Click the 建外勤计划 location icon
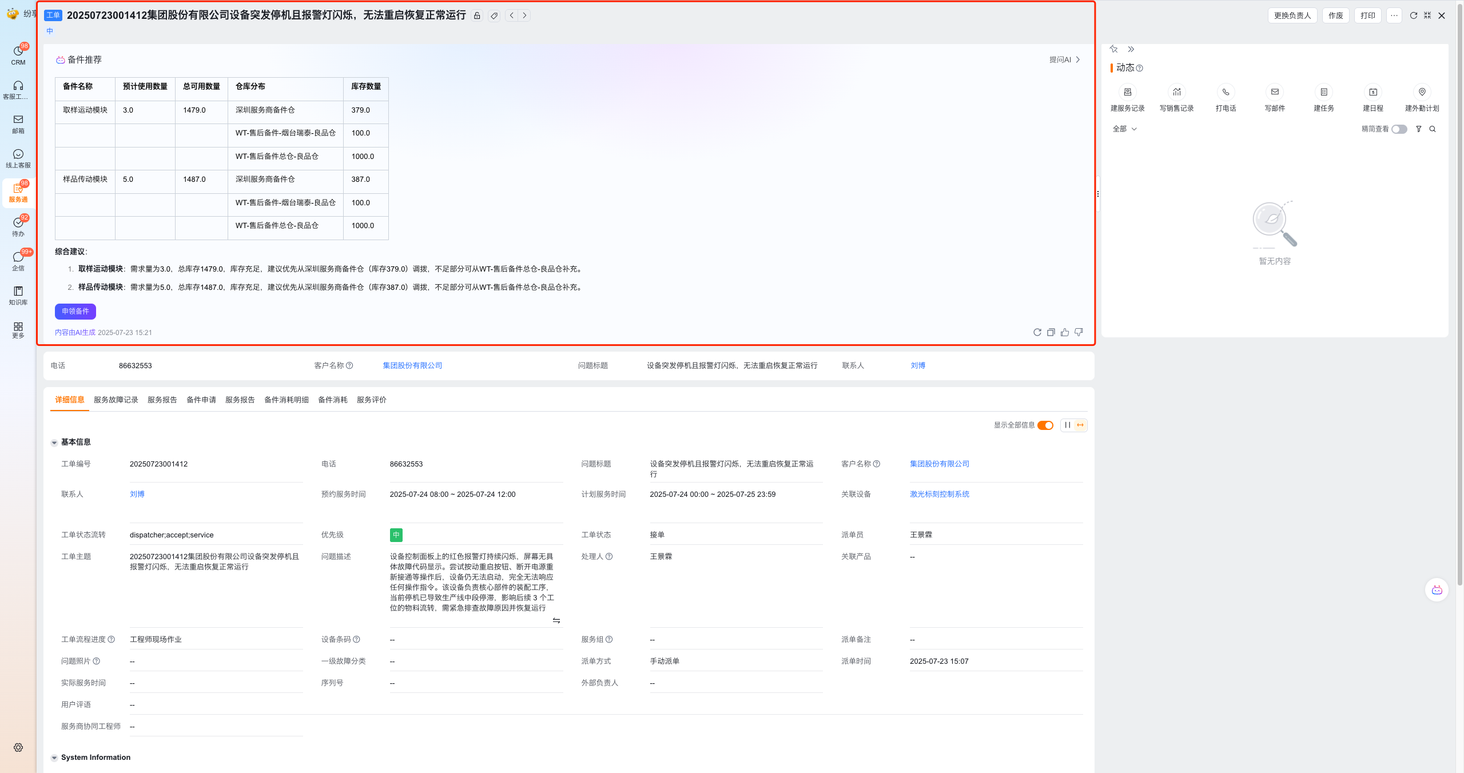The image size is (1464, 773). click(1422, 93)
